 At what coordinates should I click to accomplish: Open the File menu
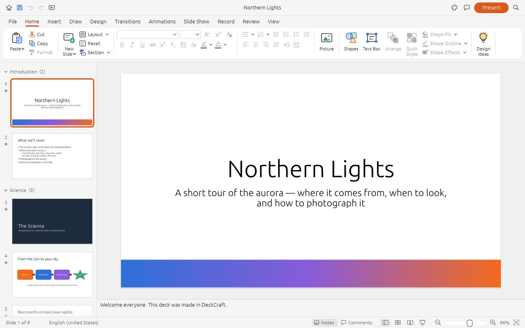tap(13, 21)
